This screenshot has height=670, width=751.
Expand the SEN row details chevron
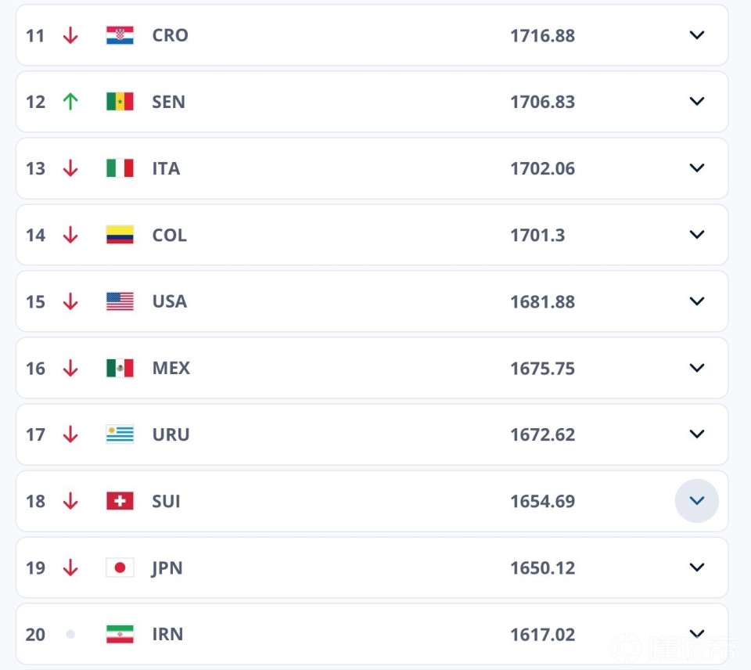pyautogui.click(x=697, y=102)
